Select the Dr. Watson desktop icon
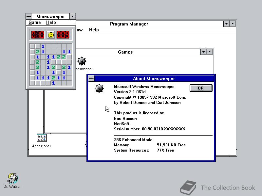 [x=13, y=178]
